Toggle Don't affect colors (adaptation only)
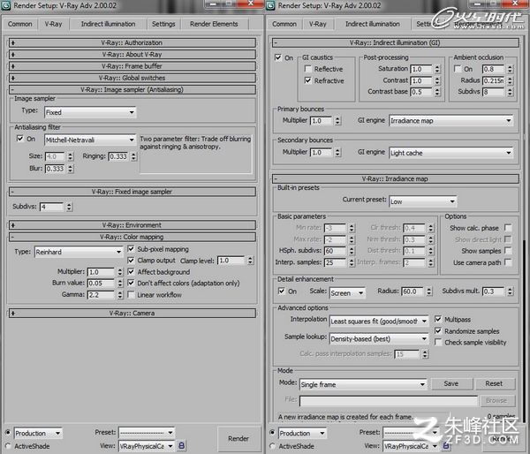 pyautogui.click(x=131, y=283)
